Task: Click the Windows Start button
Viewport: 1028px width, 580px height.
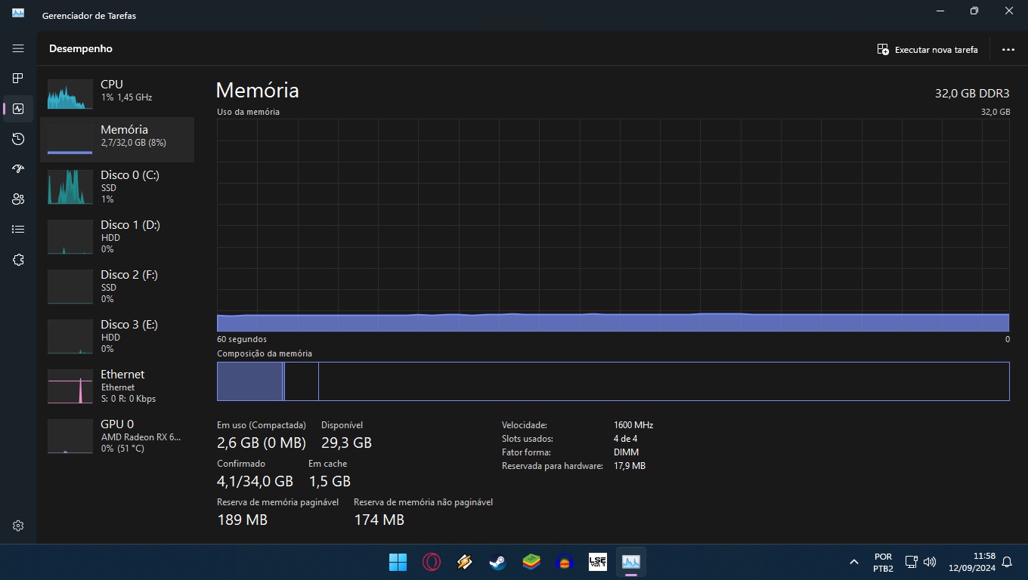Action: pos(398,562)
